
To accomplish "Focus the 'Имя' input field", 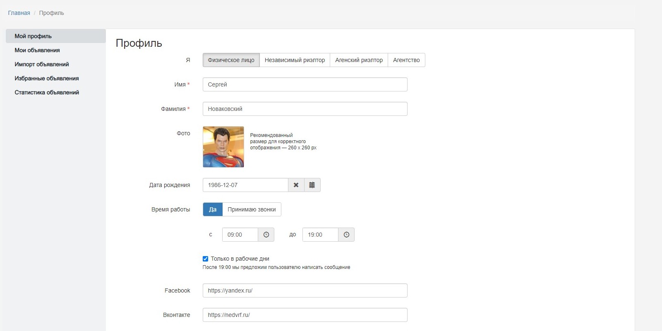I will 305,84.
